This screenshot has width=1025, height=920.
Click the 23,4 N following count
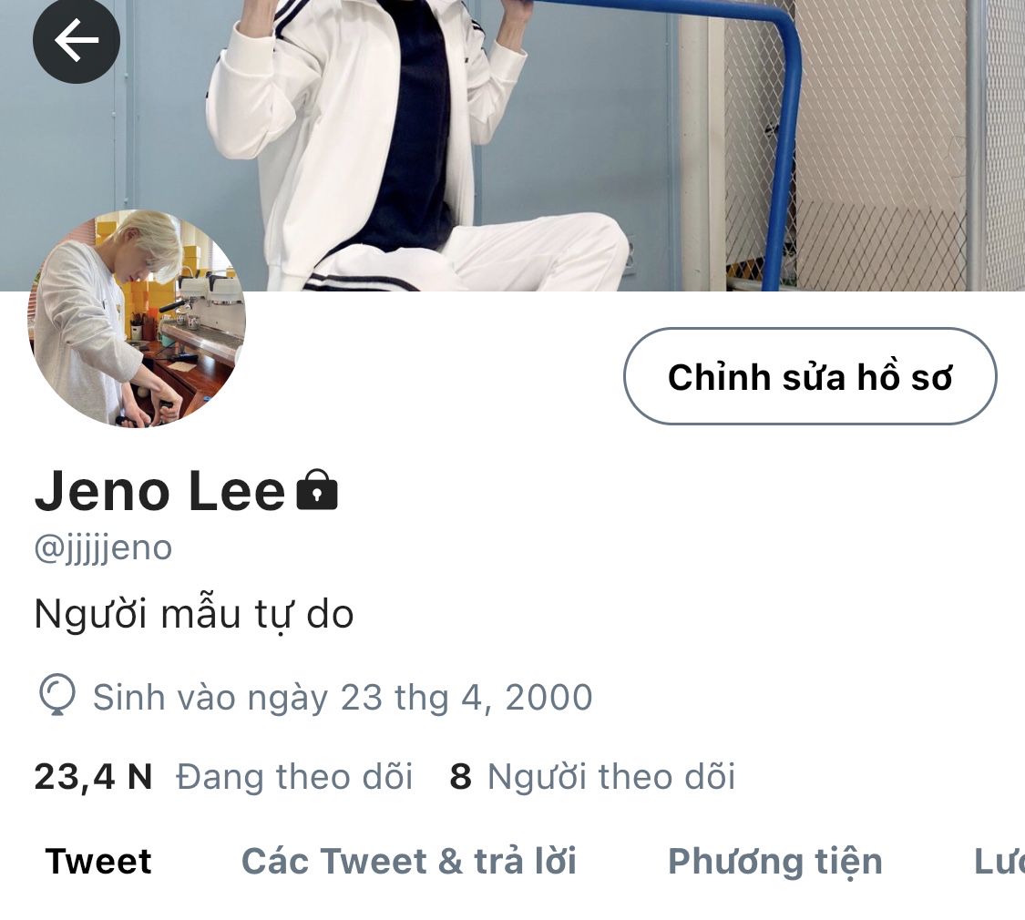(x=93, y=778)
